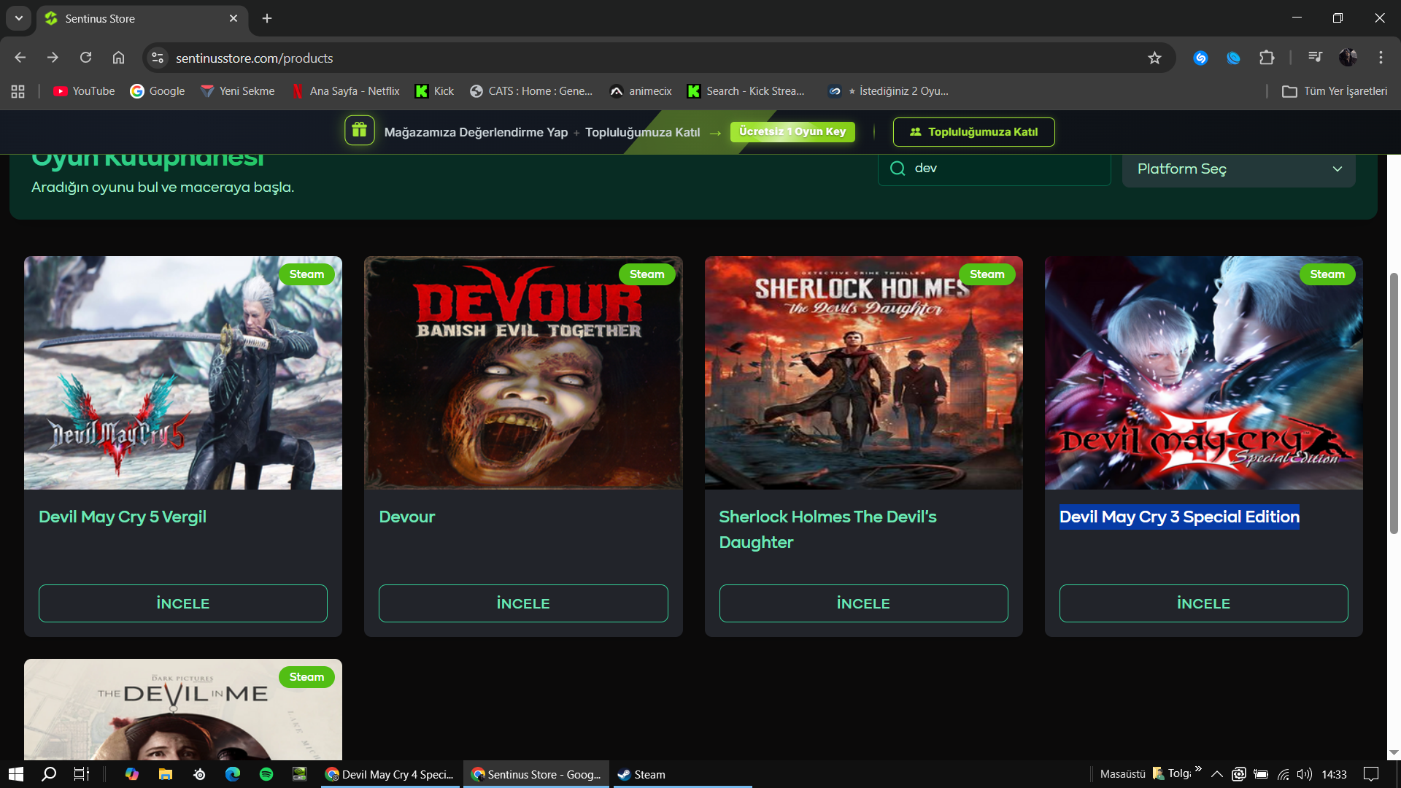
Task: Open Spotify from the taskbar
Action: (266, 774)
